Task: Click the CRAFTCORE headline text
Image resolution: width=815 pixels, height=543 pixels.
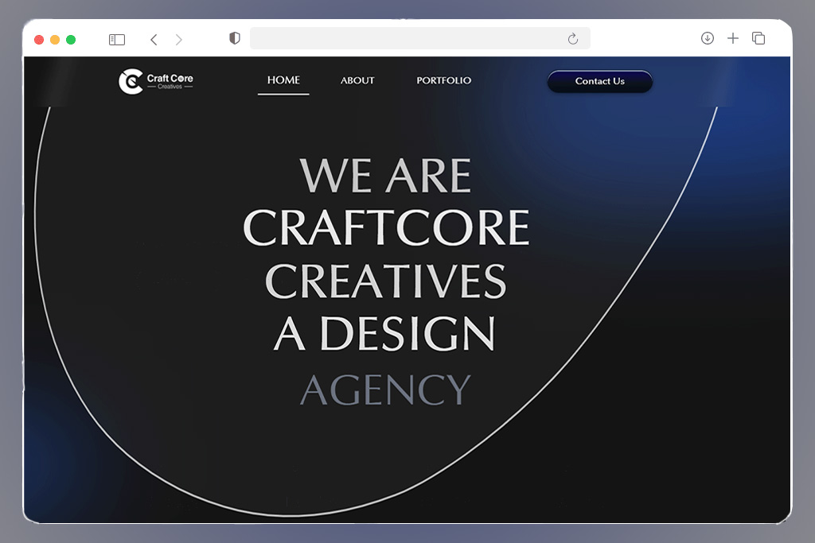Action: [x=386, y=228]
